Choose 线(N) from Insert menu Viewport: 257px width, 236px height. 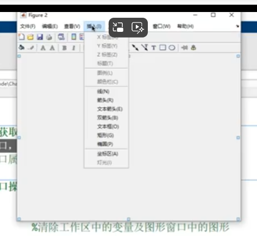tap(107, 91)
